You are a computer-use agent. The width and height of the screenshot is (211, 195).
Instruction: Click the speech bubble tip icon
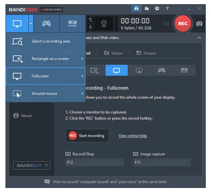pos(47,182)
